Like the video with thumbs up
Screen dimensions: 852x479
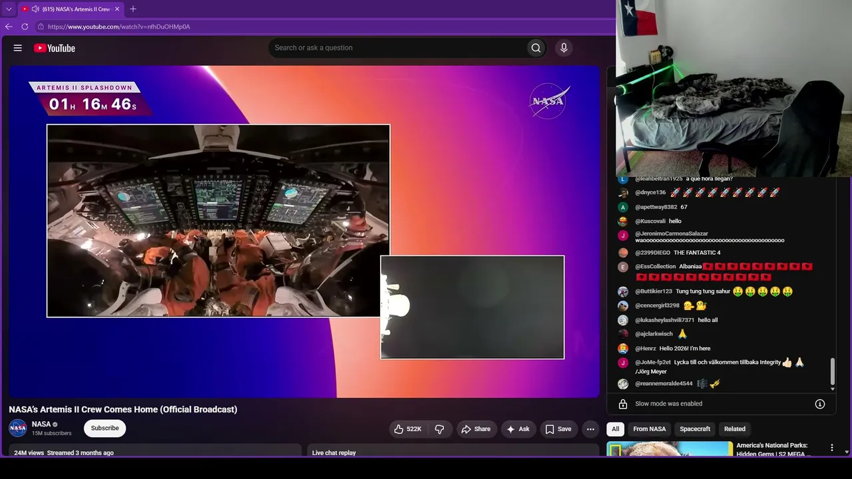(407, 429)
